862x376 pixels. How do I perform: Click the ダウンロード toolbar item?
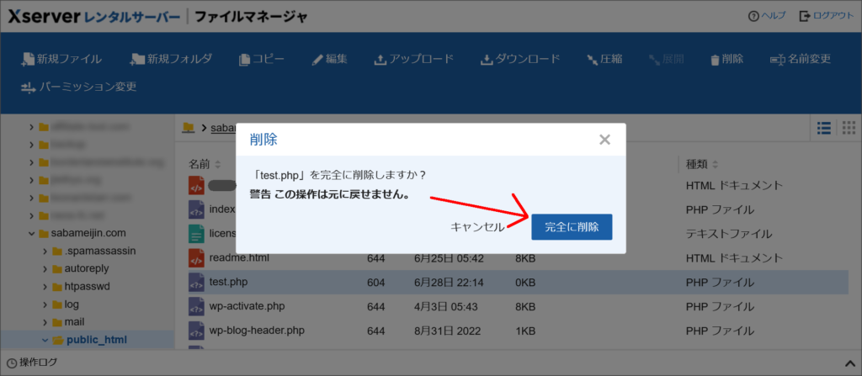(520, 60)
